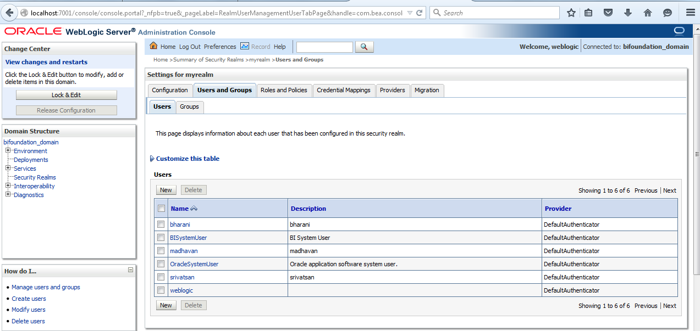Click the Log Out link

click(190, 47)
